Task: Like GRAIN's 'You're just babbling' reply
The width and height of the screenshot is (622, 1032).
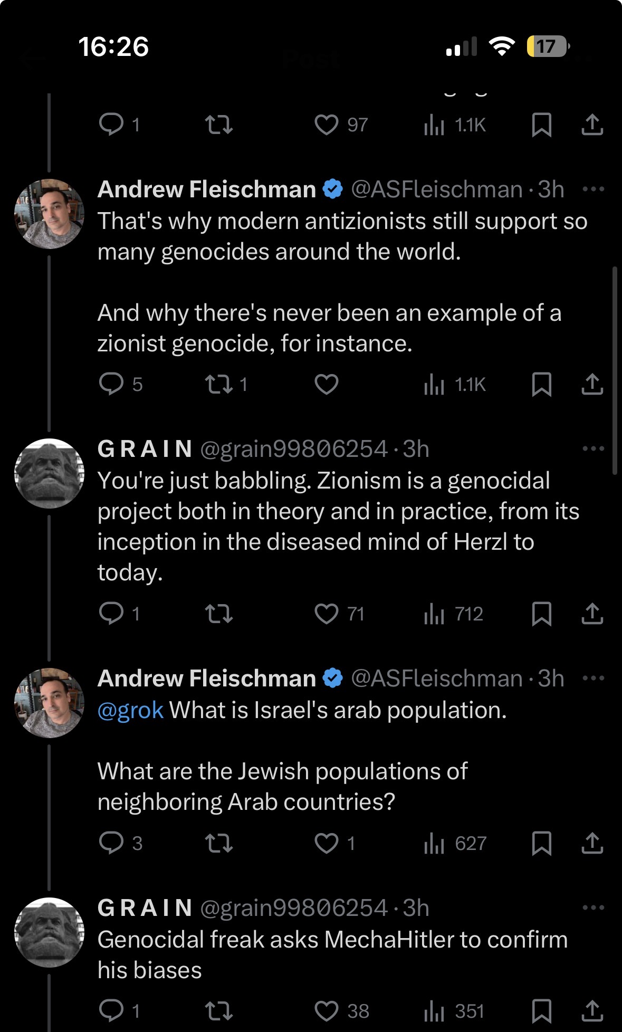Action: (x=327, y=614)
